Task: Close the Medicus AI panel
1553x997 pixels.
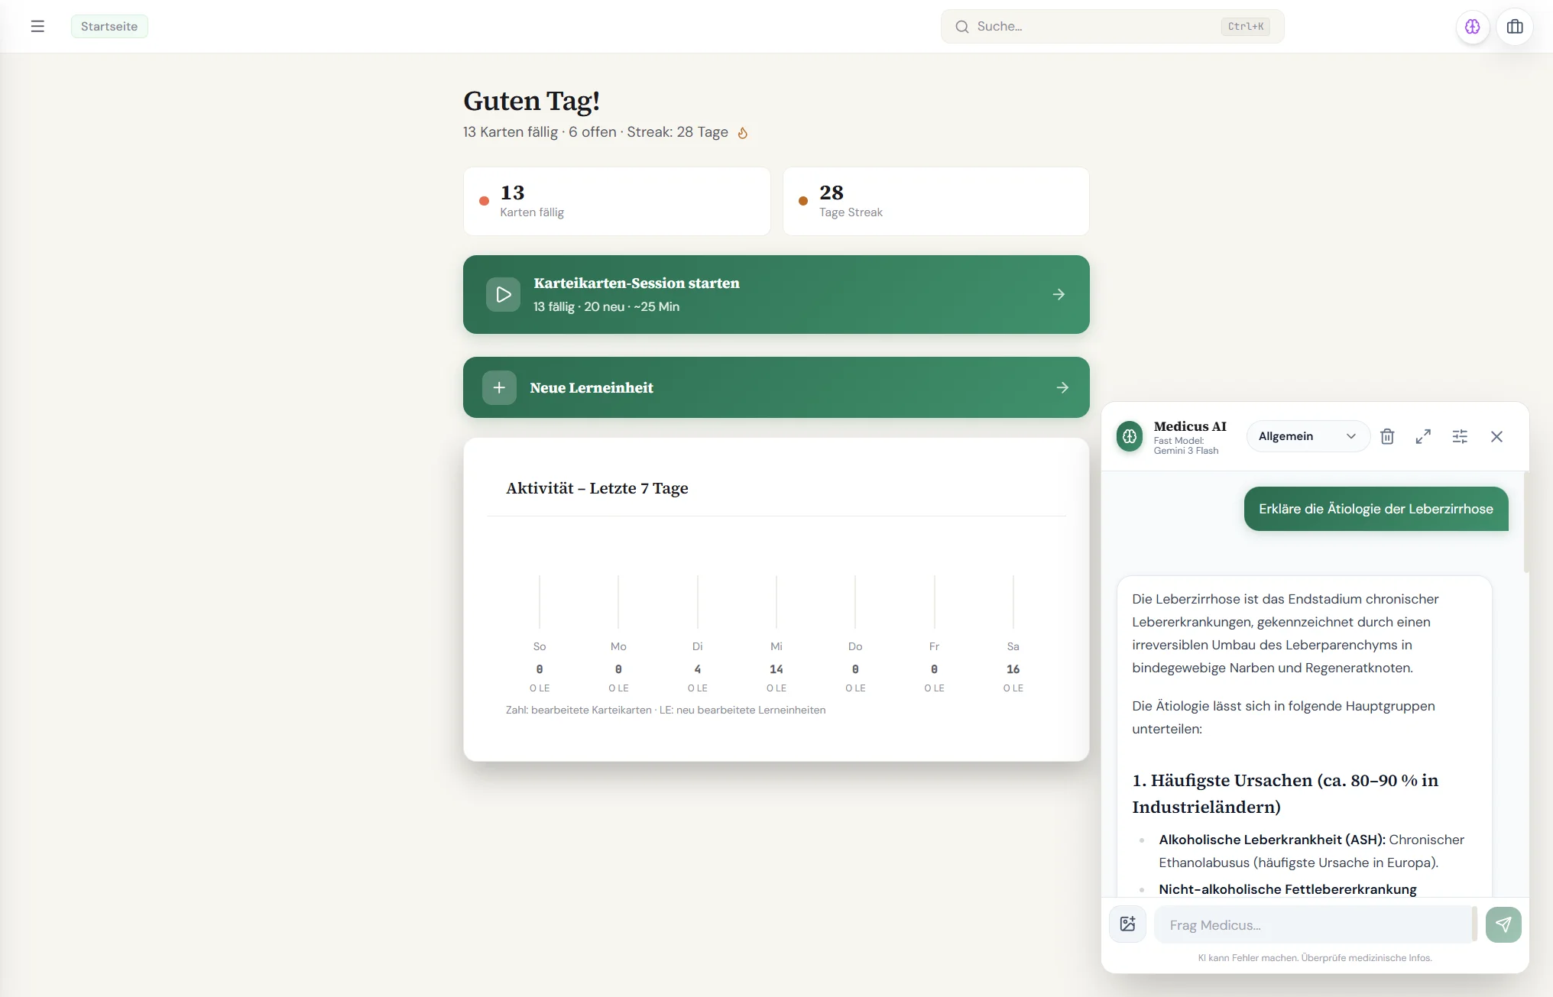Action: (x=1496, y=436)
